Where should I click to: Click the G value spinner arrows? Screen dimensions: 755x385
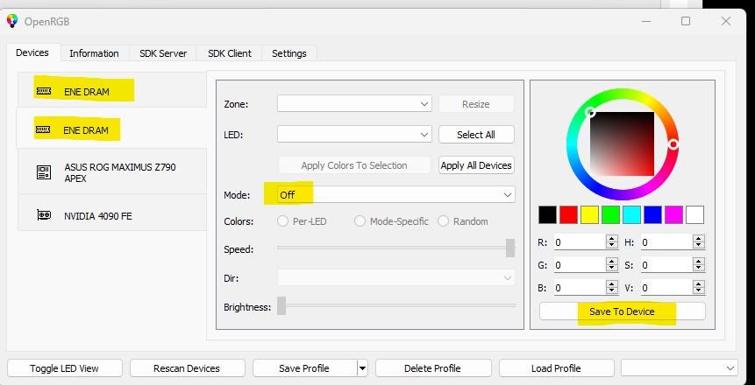pyautogui.click(x=612, y=265)
